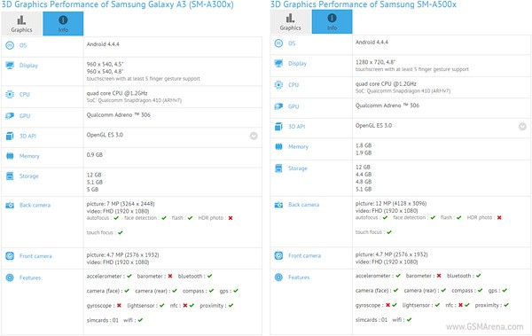Click the Front camera icon in SM-A500x panel
Screen dimensions: 532x336
pos(278,255)
